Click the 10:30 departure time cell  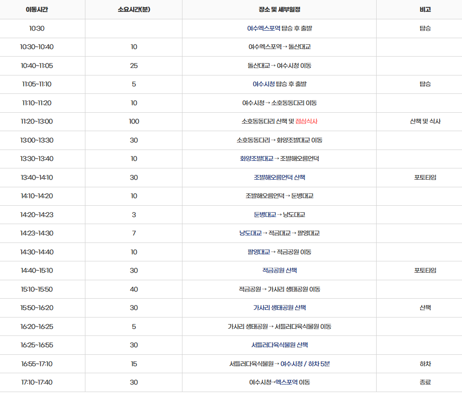click(43, 28)
